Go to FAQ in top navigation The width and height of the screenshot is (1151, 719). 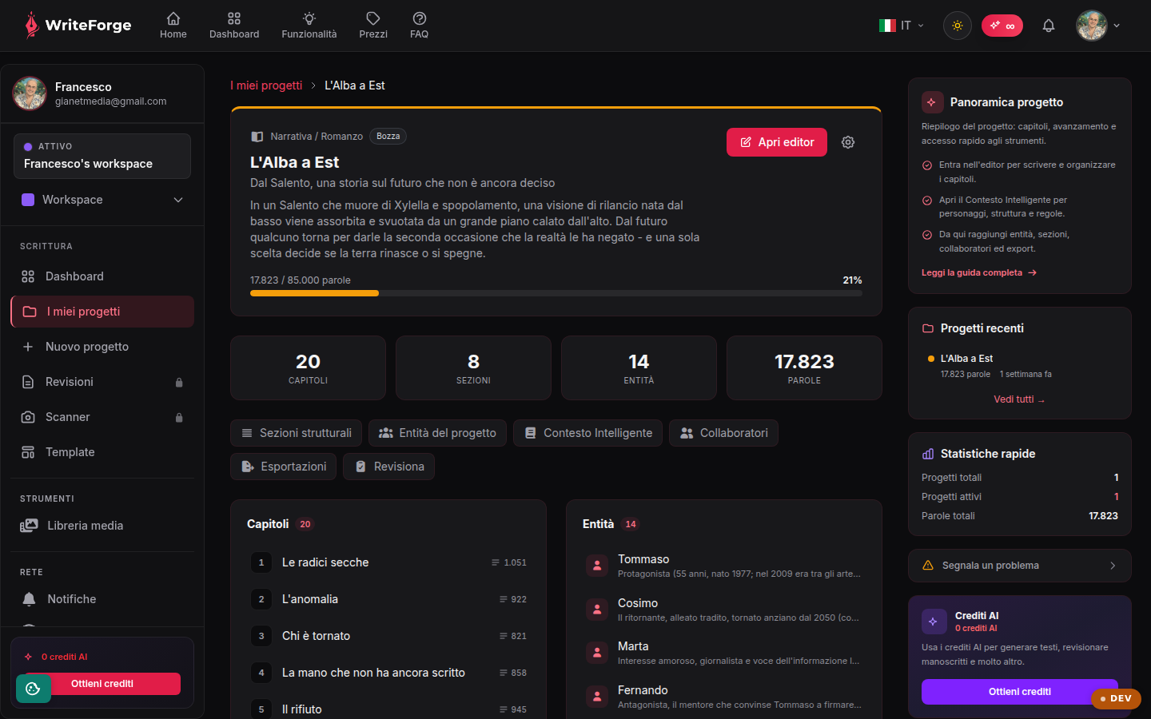419,26
